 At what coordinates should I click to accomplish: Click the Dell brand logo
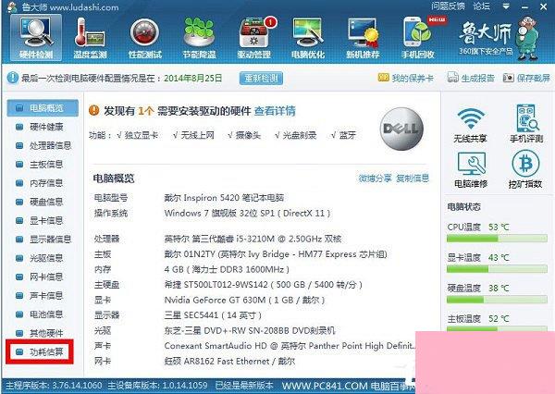coord(401,129)
